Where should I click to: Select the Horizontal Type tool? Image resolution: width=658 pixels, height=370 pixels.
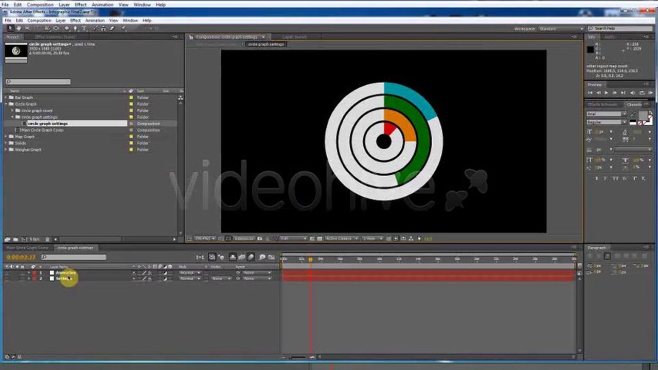pos(84,28)
